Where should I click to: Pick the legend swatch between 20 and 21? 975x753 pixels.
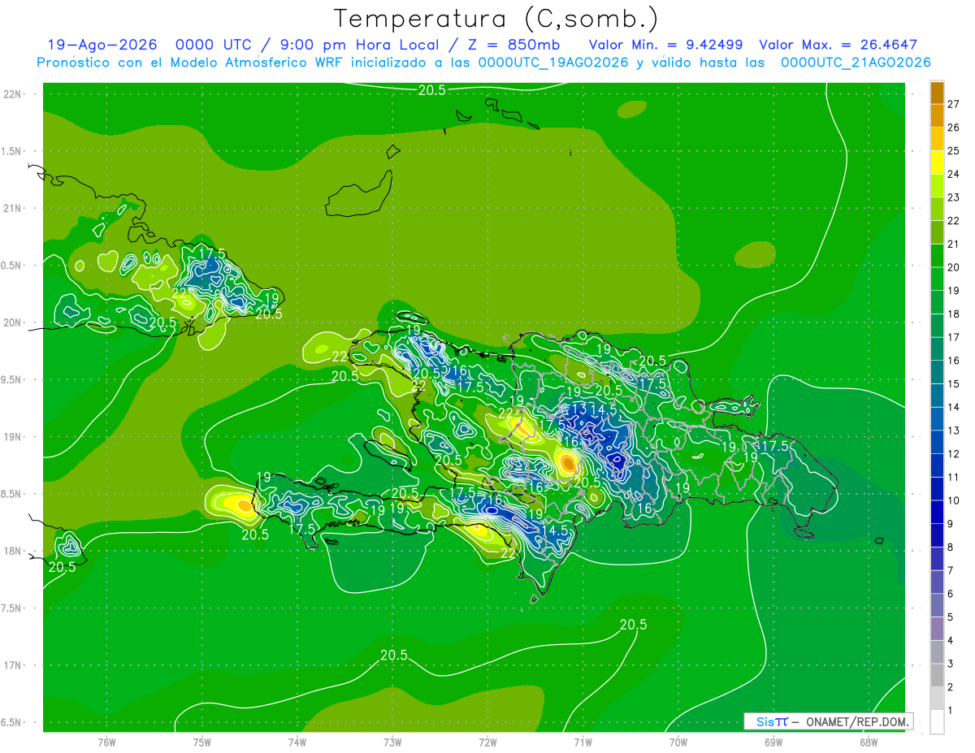point(937,255)
